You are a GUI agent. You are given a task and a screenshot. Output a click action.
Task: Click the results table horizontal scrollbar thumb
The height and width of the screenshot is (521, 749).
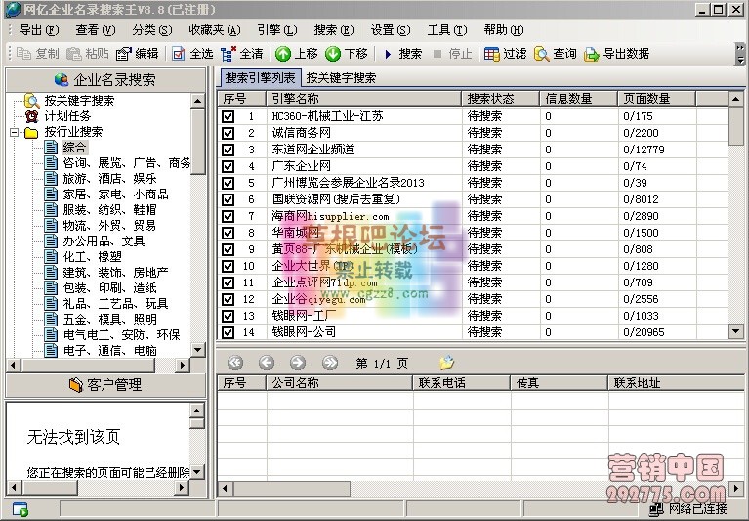(x=291, y=489)
